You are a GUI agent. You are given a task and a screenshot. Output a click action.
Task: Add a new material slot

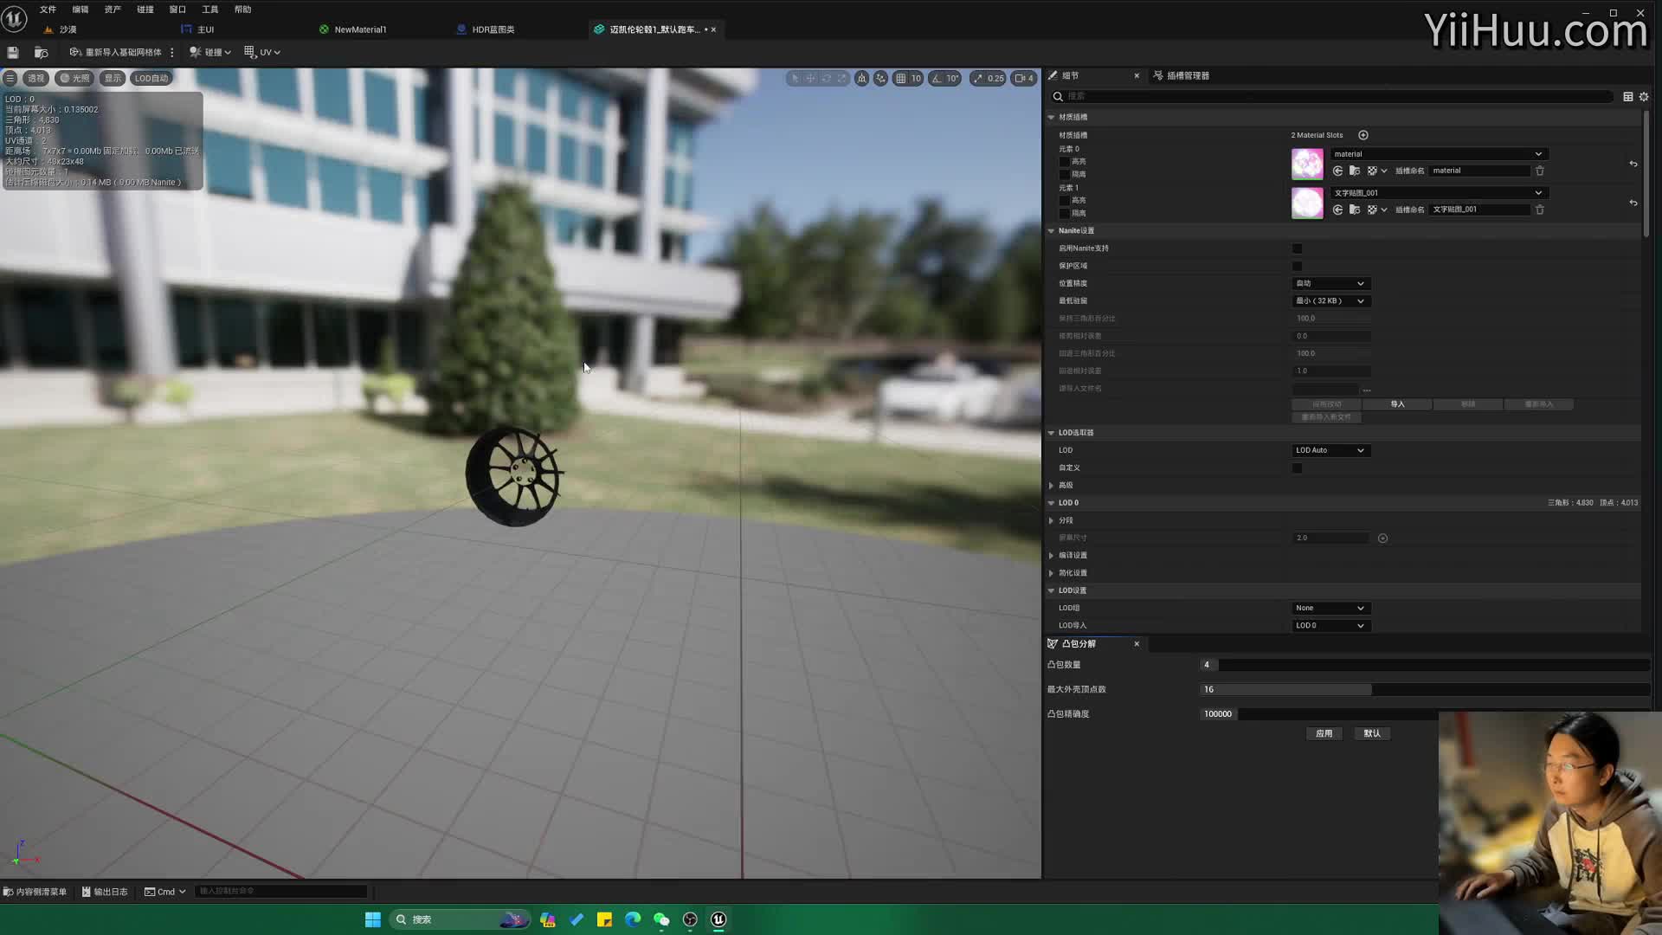(1363, 135)
